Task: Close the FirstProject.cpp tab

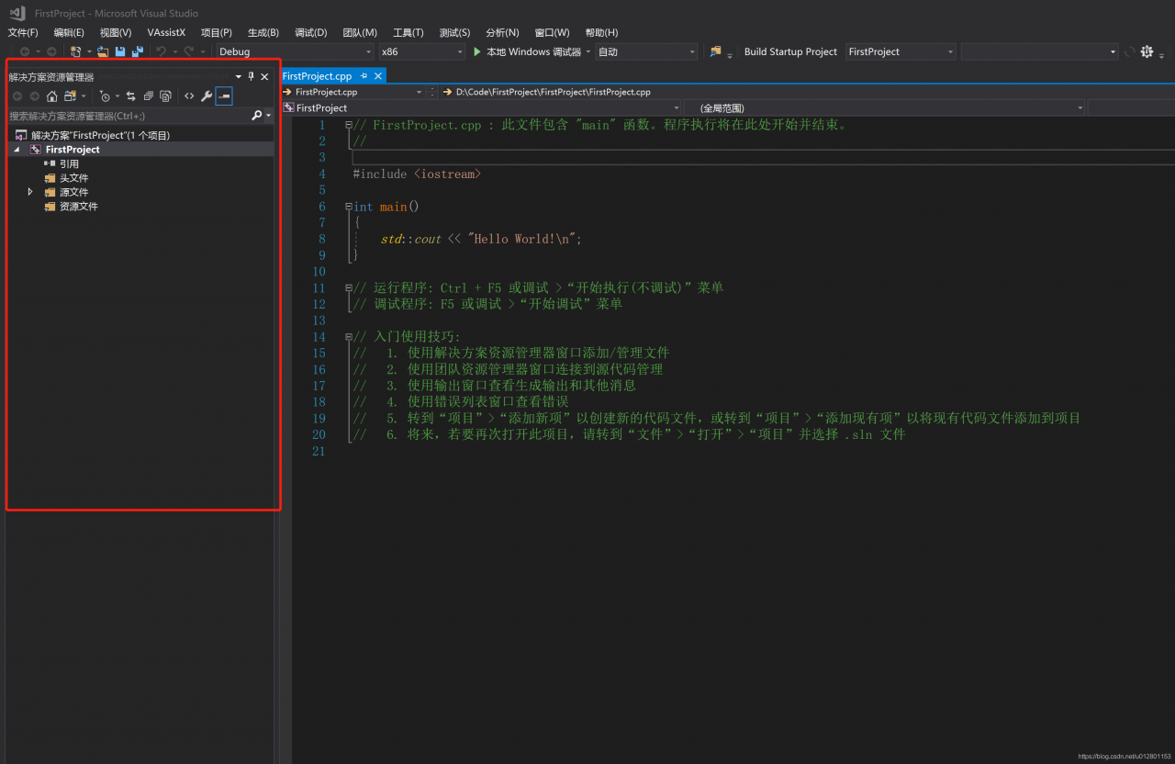Action: (x=379, y=76)
